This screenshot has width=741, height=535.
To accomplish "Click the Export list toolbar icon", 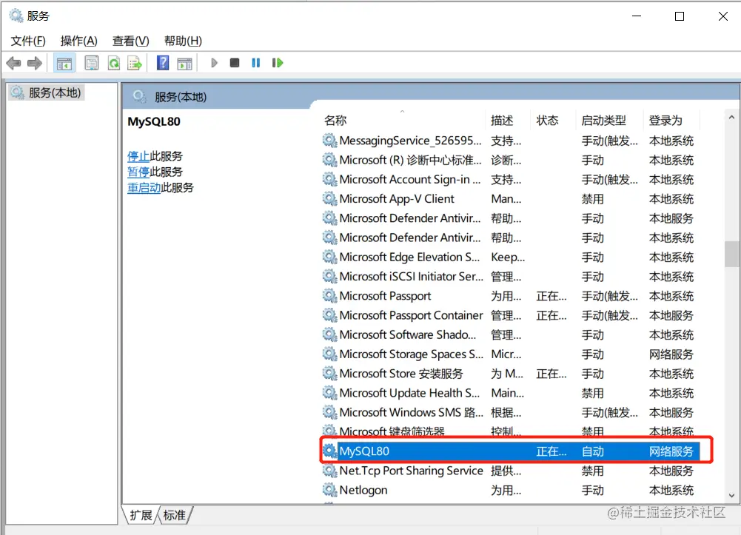I will [135, 63].
